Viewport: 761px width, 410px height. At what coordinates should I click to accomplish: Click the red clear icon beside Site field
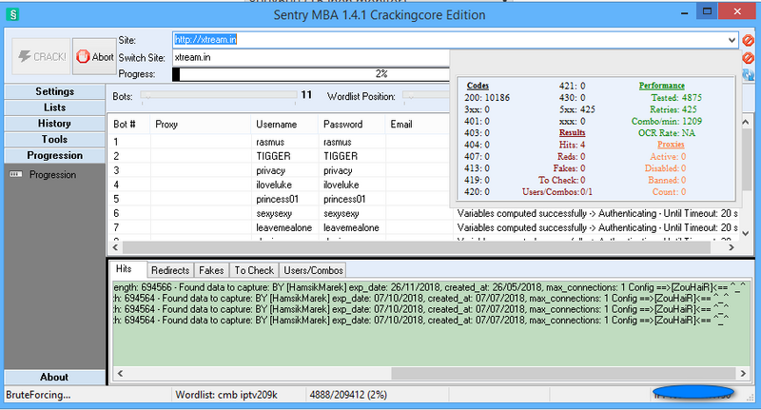[748, 40]
